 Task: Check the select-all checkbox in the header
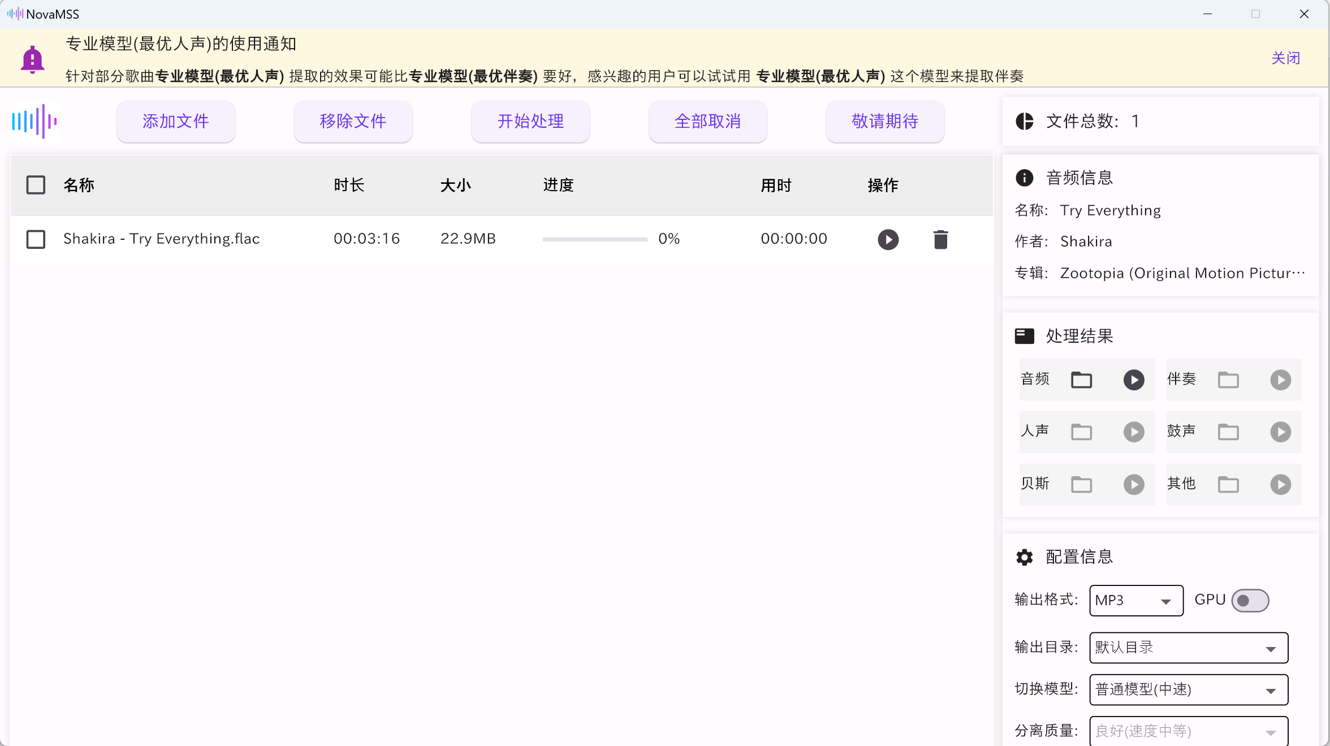click(x=36, y=184)
